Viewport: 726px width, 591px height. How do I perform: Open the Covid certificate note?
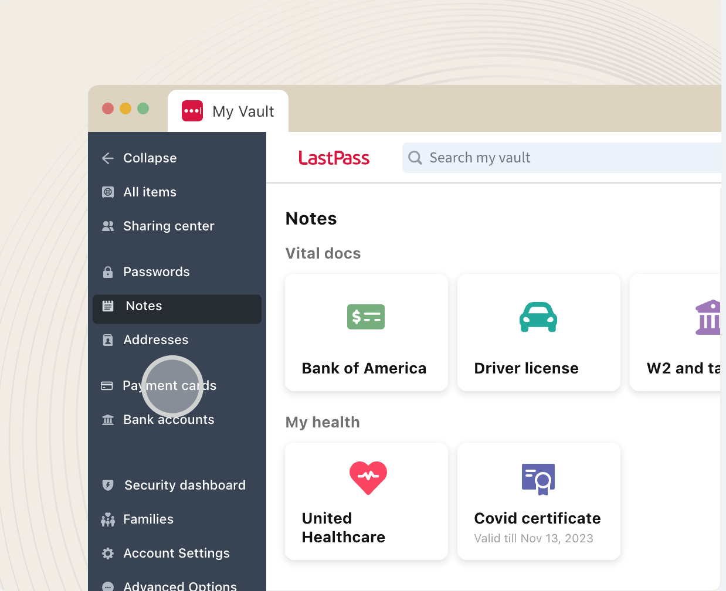(539, 501)
